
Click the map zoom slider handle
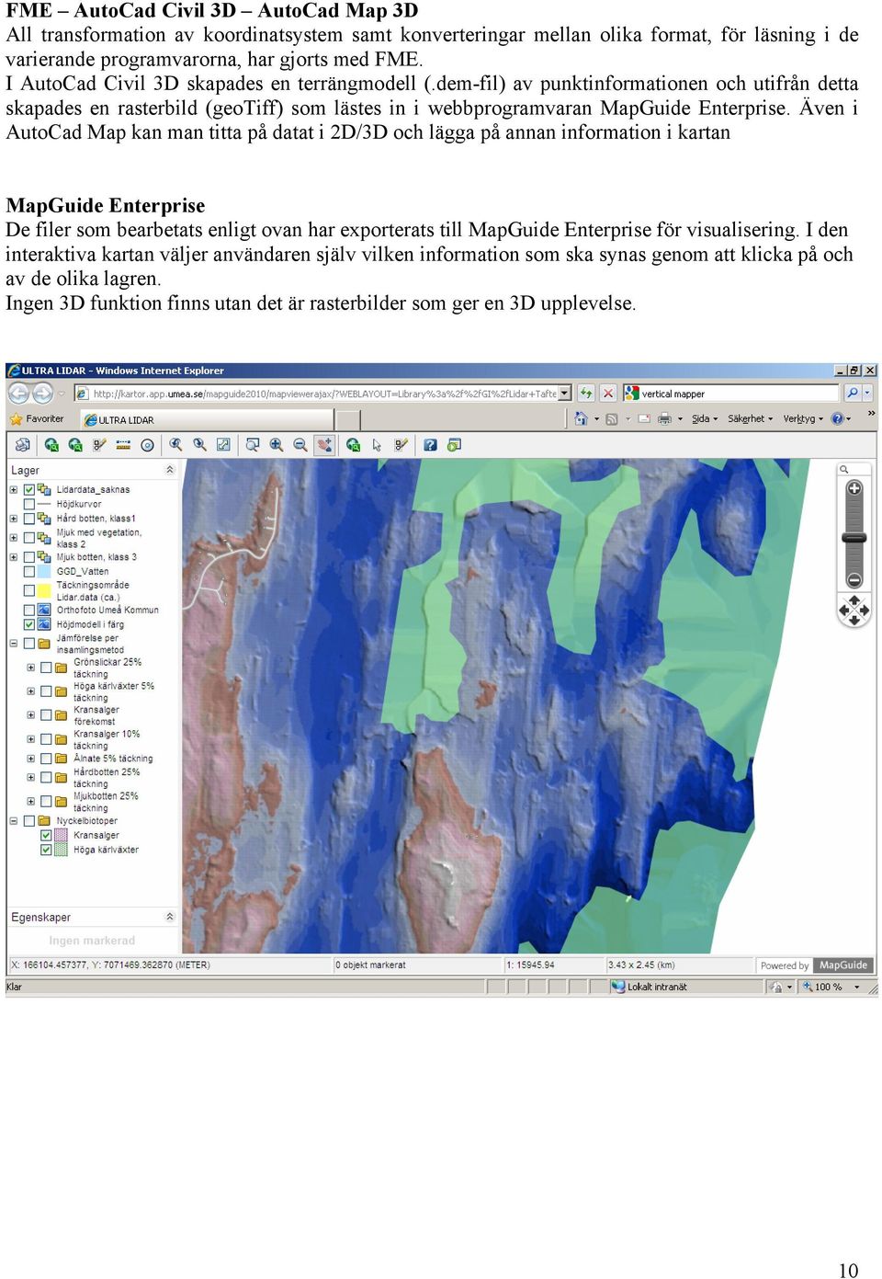coord(854,537)
